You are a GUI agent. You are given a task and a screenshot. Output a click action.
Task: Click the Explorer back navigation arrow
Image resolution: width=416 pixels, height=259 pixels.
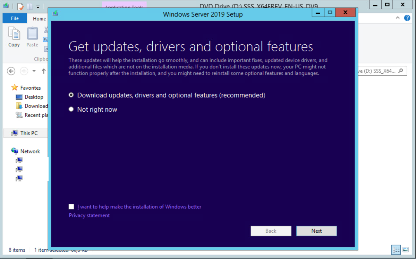click(11, 71)
